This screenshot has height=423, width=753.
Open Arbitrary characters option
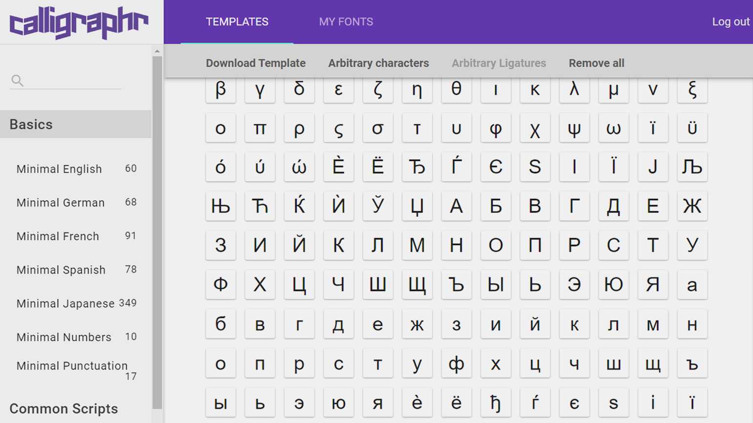tap(378, 63)
